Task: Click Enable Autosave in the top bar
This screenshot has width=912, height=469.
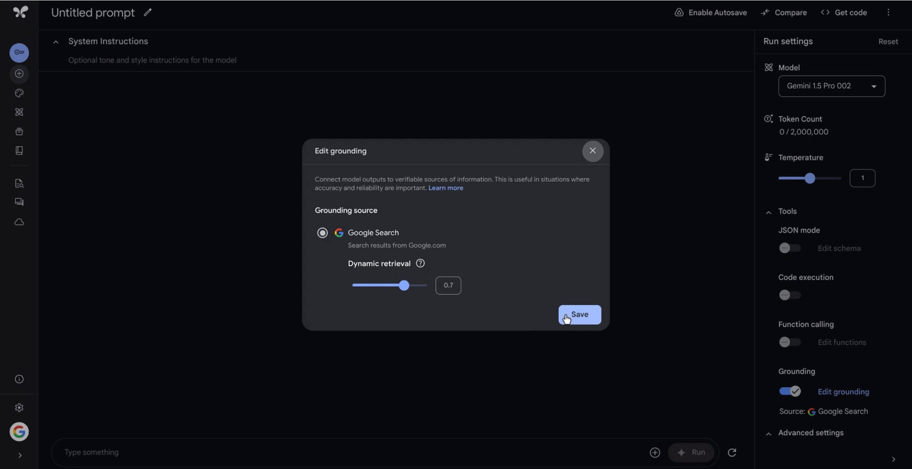Action: [710, 12]
